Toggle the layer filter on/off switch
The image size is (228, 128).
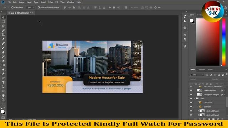pos(227,74)
